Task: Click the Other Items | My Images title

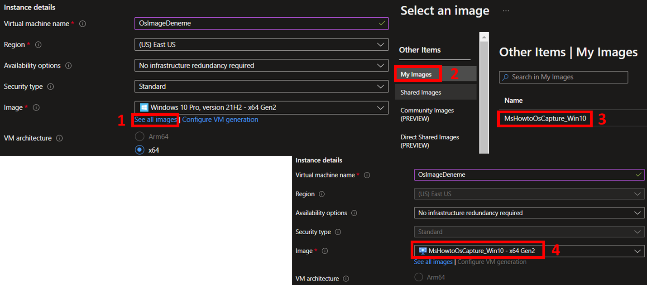Action: 568,52
